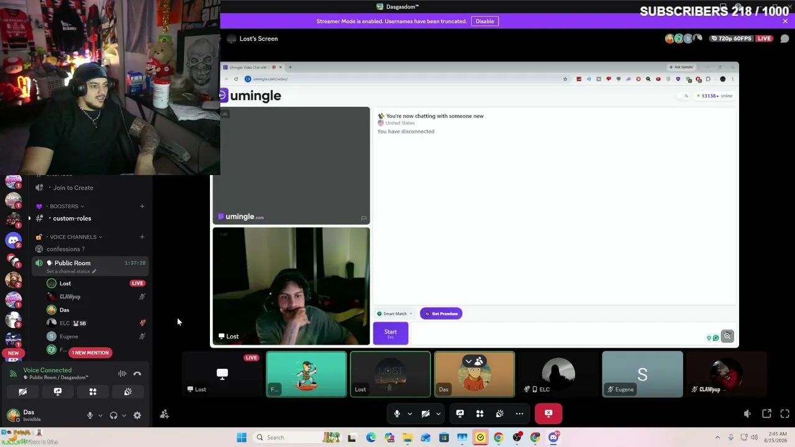Show chat for the voice channel
Viewport: 795px width, 447px height.
784,38
